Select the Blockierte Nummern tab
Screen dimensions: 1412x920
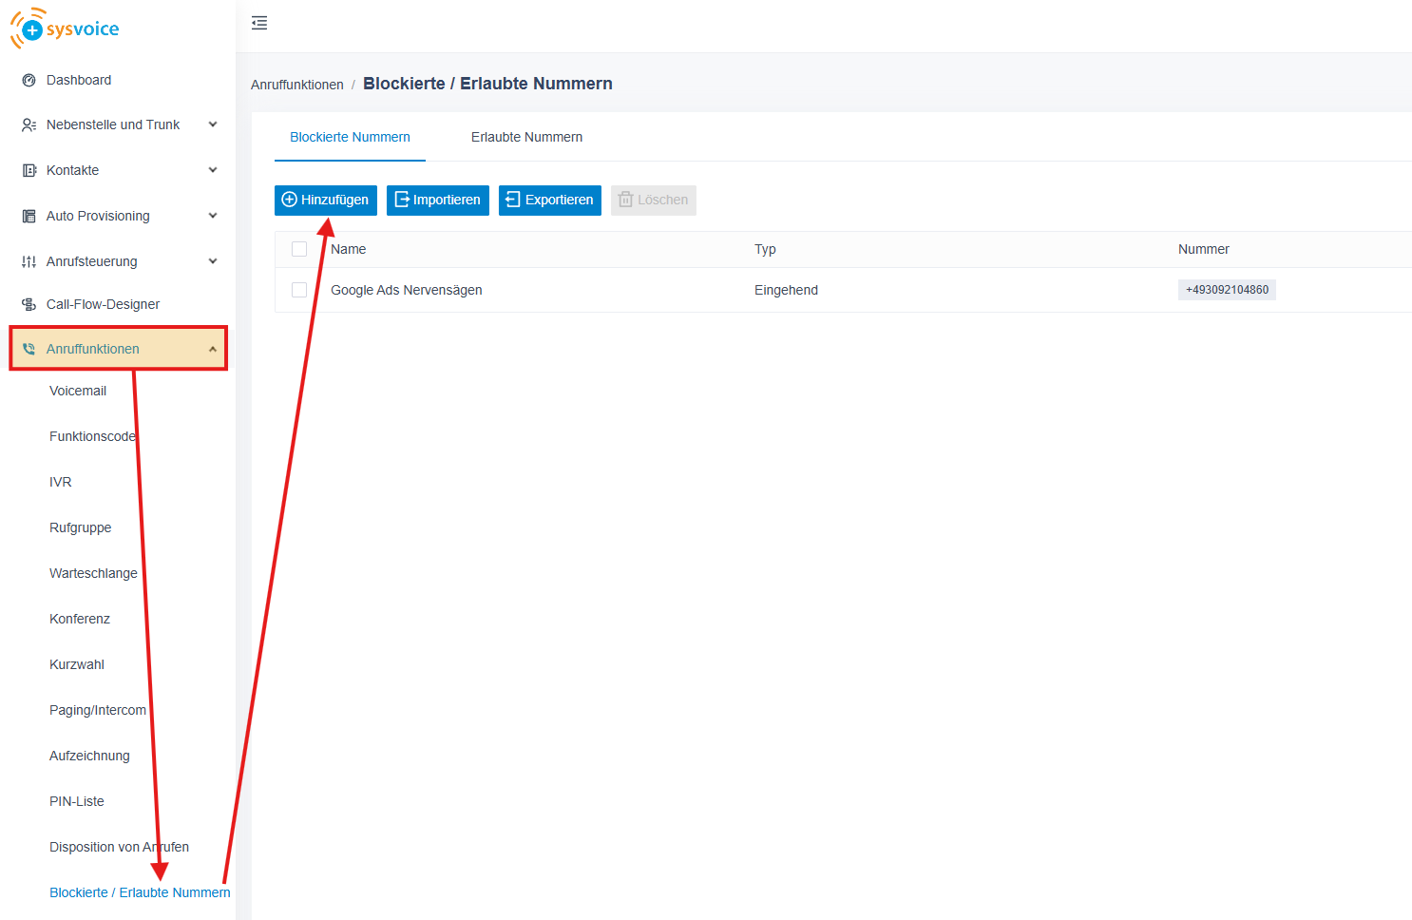coord(350,137)
